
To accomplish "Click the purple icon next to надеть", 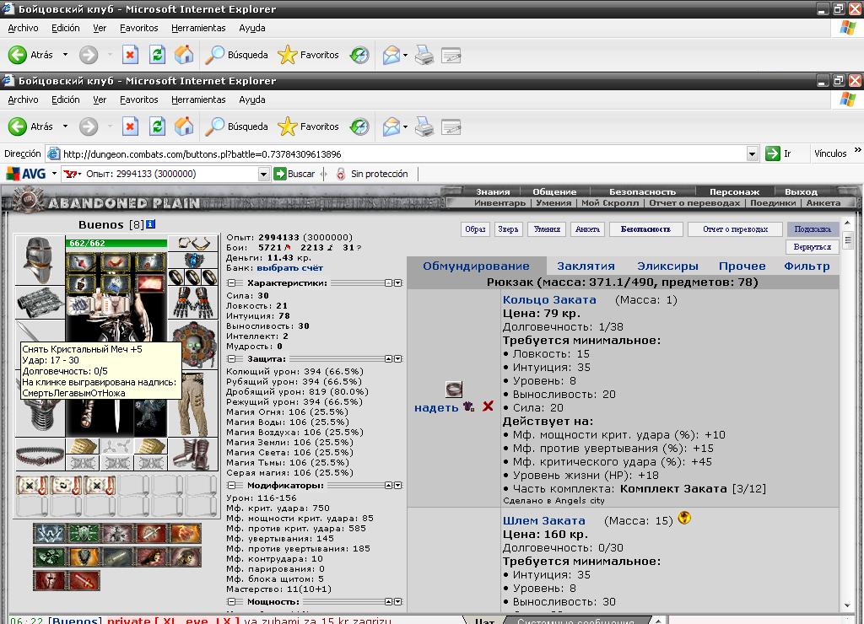I will pyautogui.click(x=469, y=406).
